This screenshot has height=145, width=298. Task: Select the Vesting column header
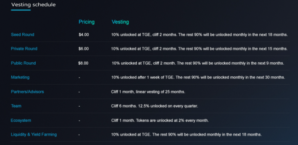click(120, 22)
